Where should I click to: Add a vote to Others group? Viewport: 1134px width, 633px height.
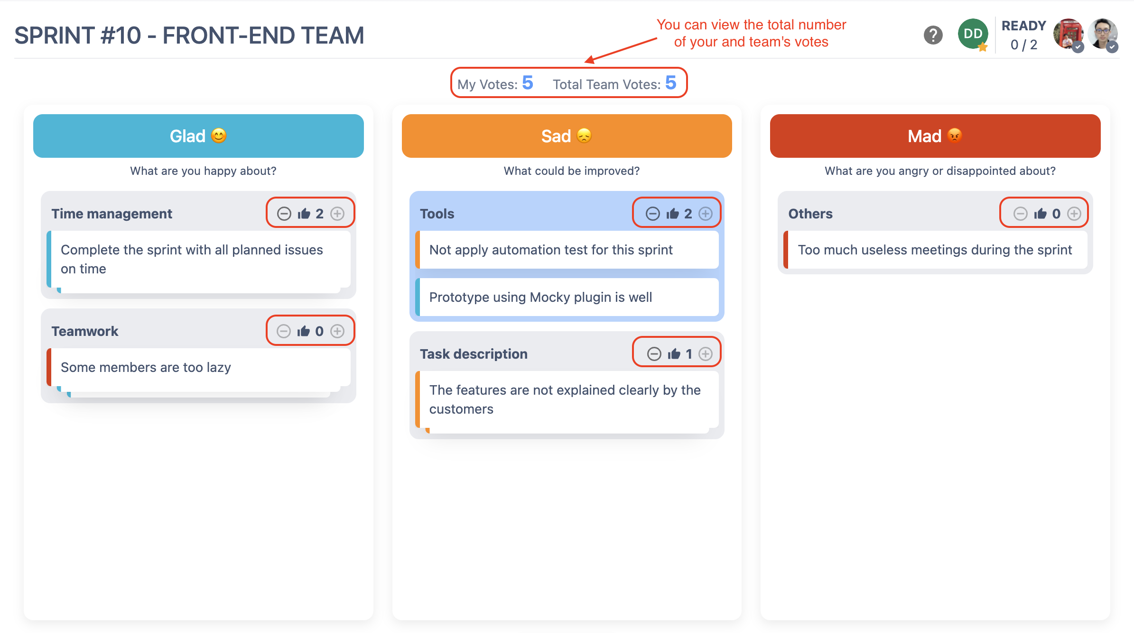[1074, 214]
